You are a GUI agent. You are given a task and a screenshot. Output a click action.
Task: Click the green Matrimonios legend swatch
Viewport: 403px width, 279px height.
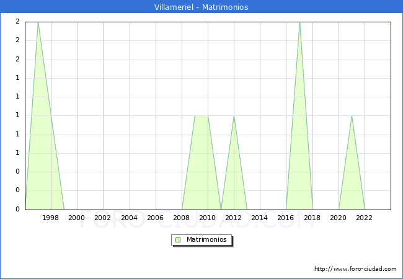click(178, 240)
